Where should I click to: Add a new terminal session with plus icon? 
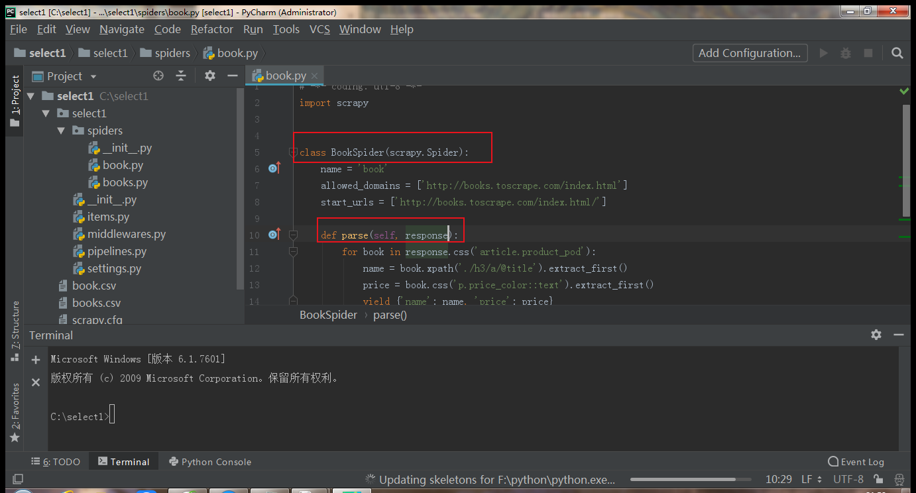click(36, 360)
